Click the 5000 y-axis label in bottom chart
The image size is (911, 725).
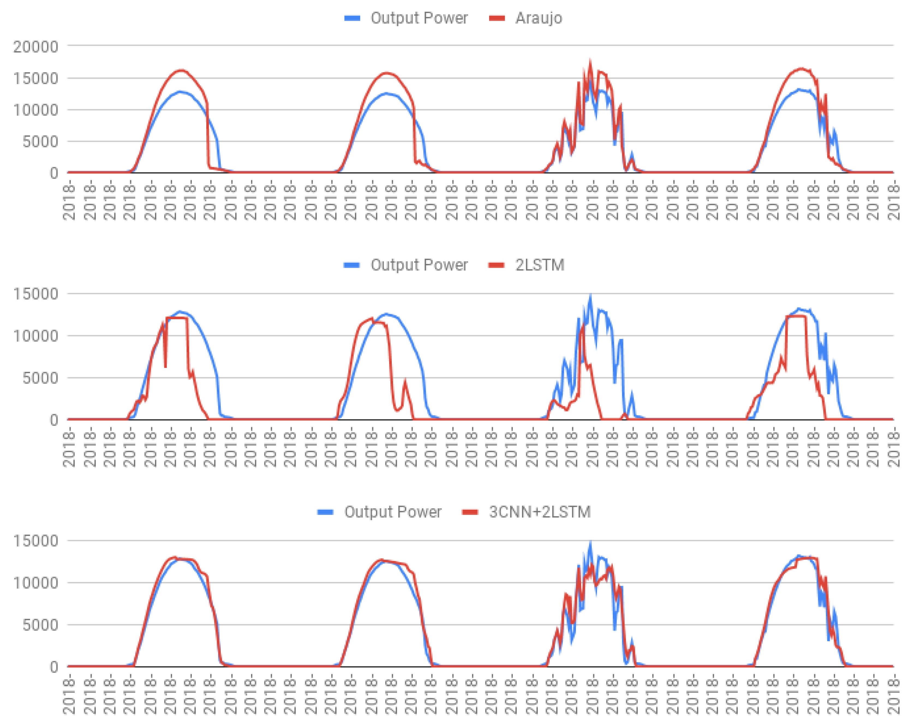click(x=41, y=624)
